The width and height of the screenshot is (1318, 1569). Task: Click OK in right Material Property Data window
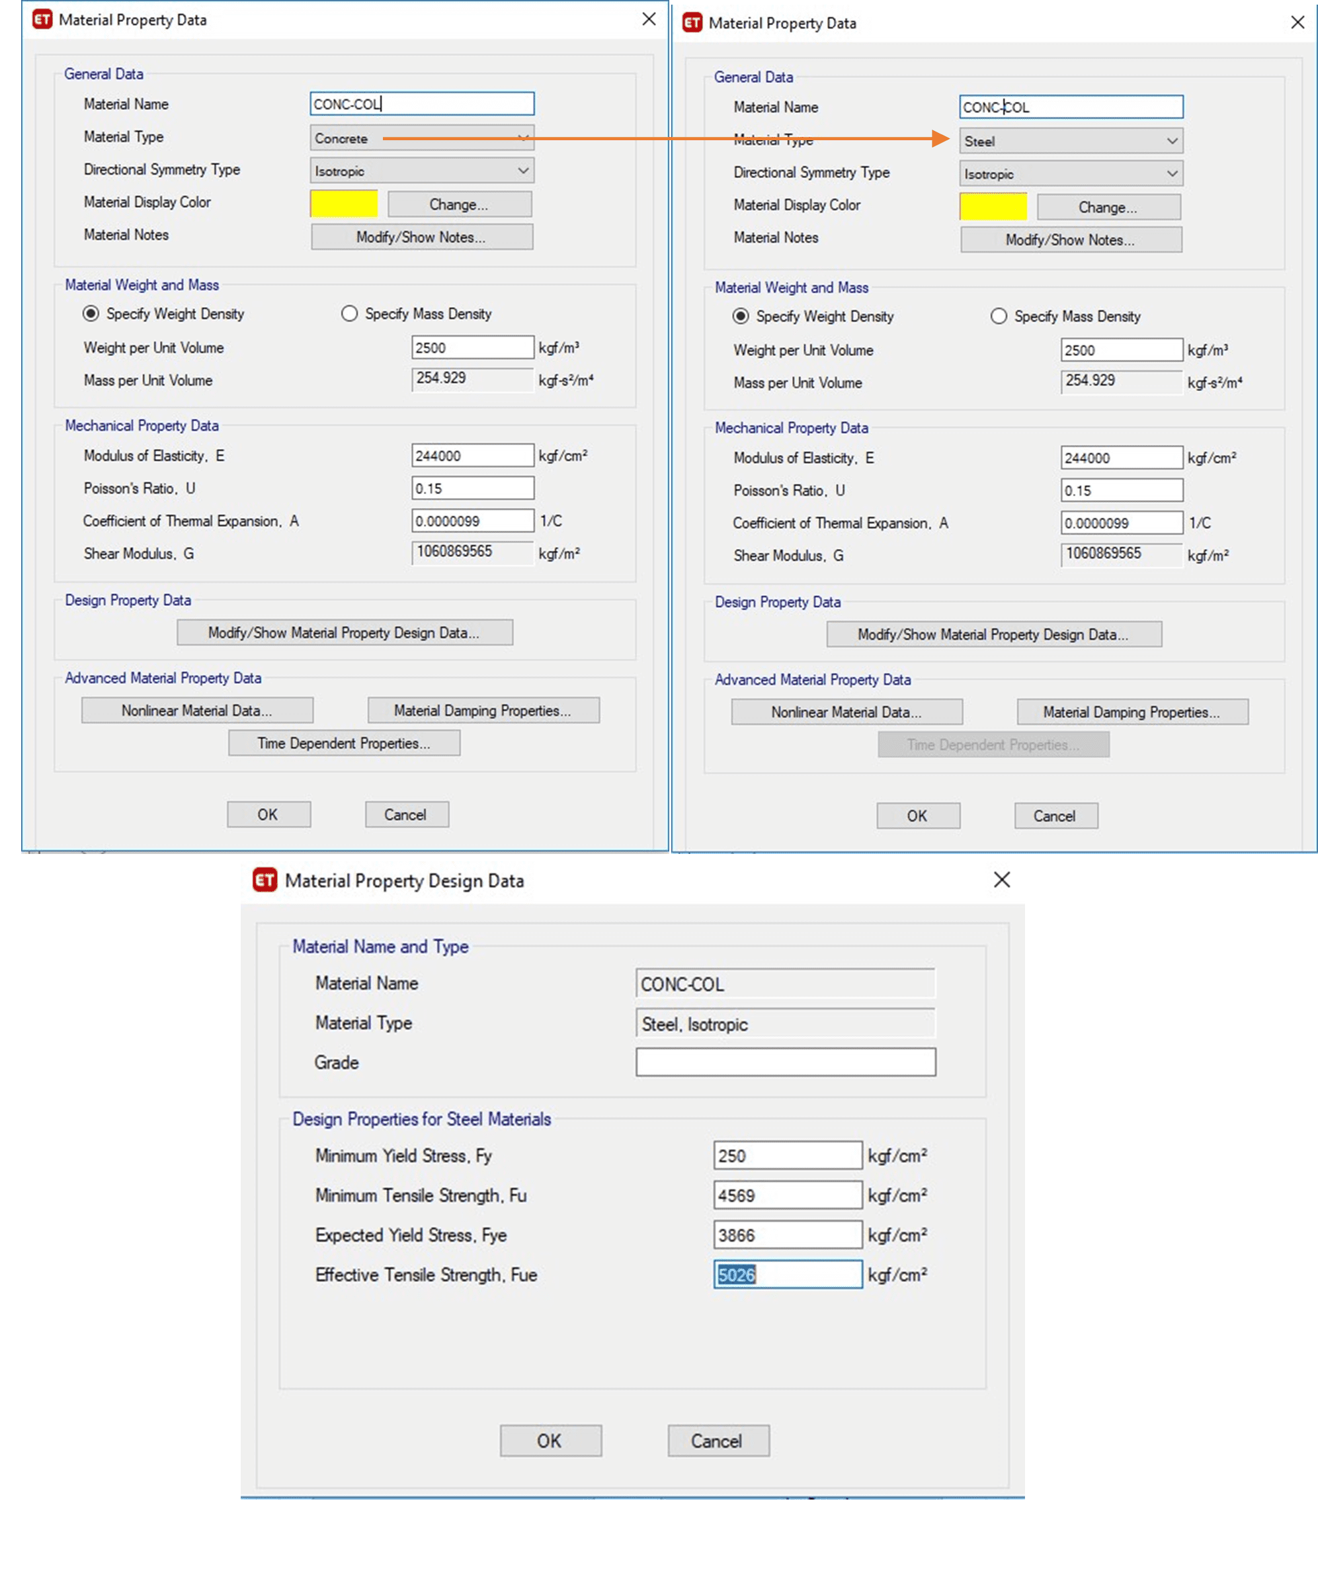(x=919, y=816)
